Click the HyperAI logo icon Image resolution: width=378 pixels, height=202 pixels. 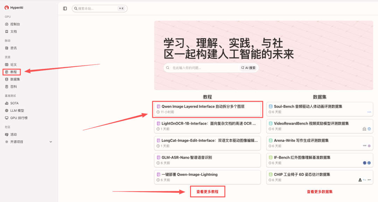pyautogui.click(x=7, y=8)
